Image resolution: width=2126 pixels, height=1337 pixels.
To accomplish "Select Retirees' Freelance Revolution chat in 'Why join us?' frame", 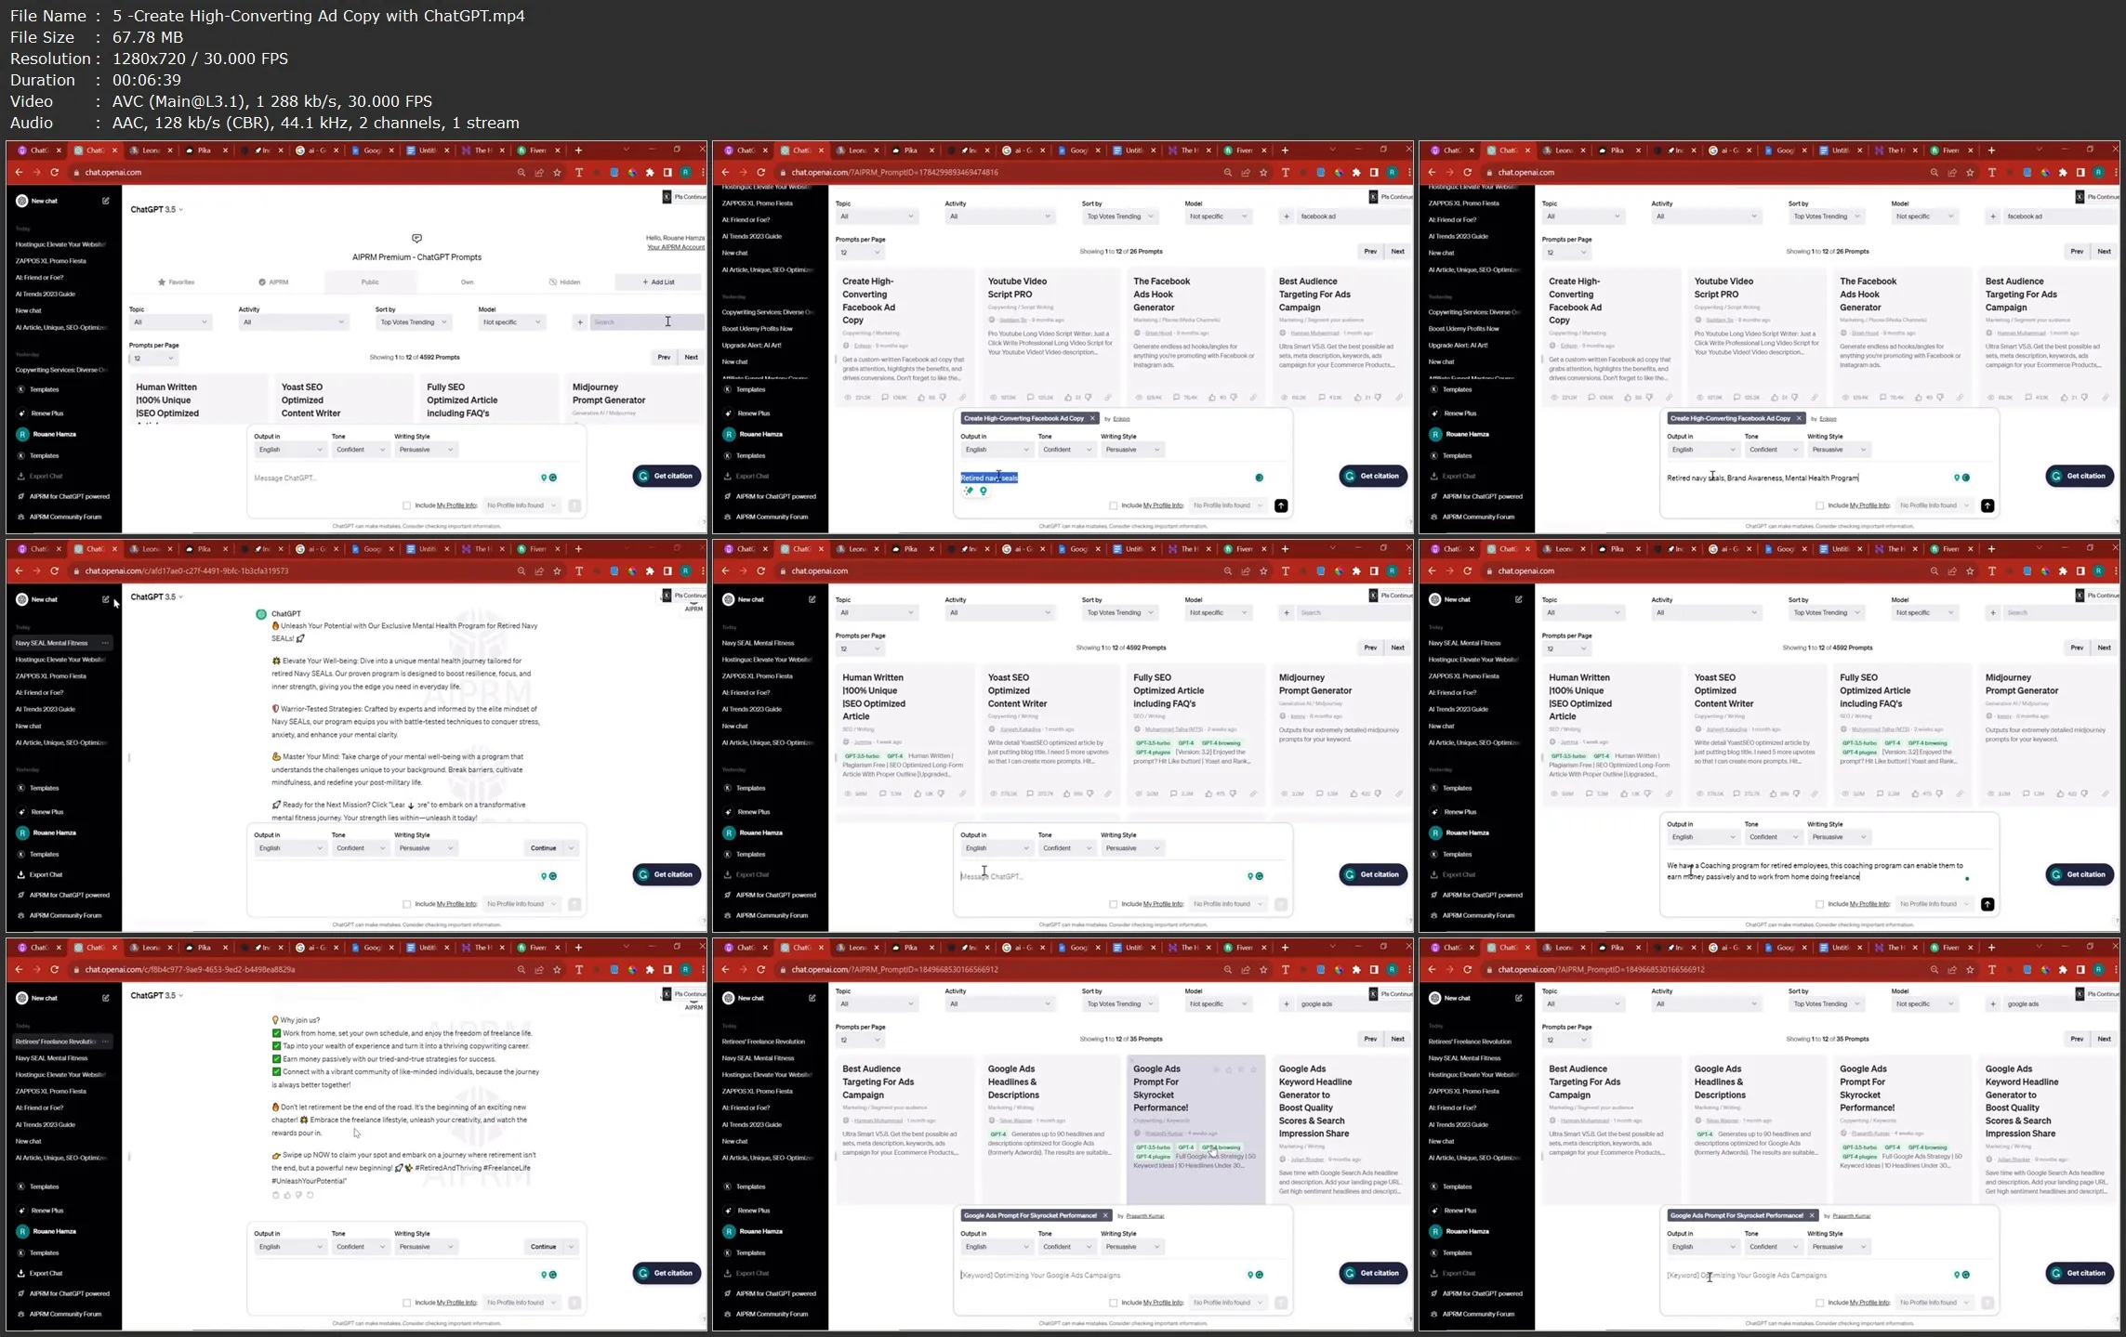I will [56, 1042].
